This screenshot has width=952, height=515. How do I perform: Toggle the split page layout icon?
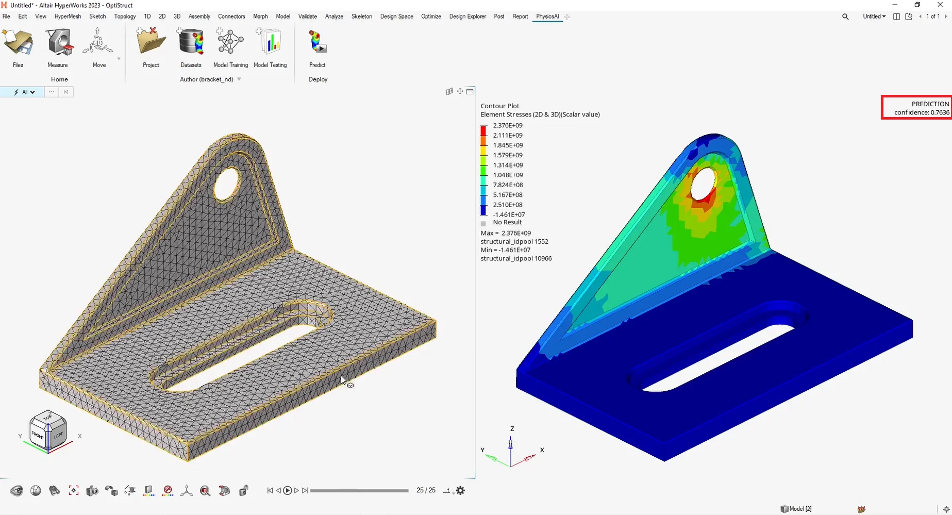(896, 16)
